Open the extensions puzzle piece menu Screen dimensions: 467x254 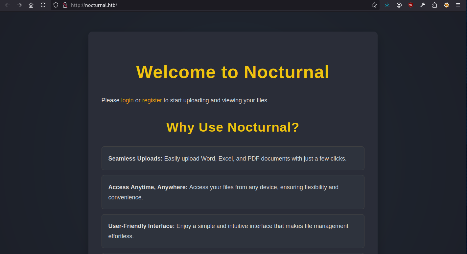coord(434,5)
